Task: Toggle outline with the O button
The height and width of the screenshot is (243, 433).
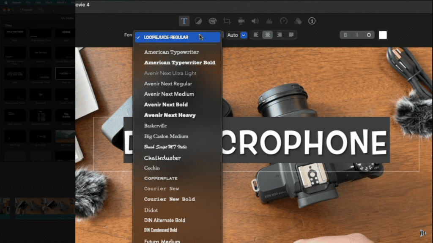Action: point(369,35)
